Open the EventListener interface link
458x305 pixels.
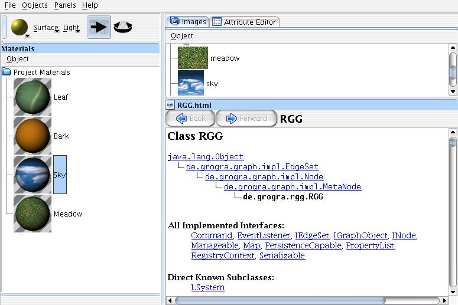pyautogui.click(x=264, y=235)
